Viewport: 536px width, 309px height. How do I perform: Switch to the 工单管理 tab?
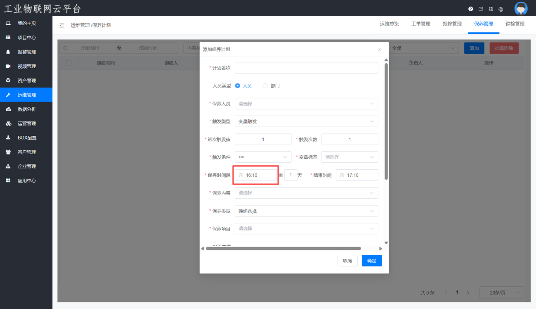(x=421, y=24)
